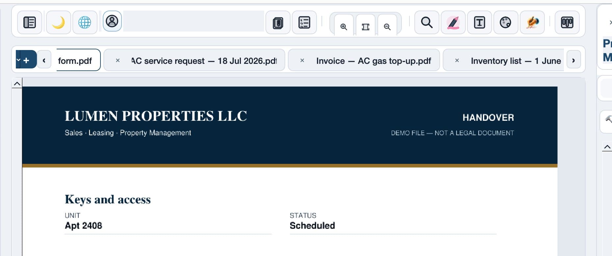Zoom in with magnifier plus
Image resolution: width=612 pixels, height=256 pixels.
344,26
